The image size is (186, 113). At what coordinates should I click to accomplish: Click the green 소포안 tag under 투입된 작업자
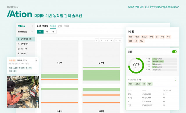click(x=138, y=84)
